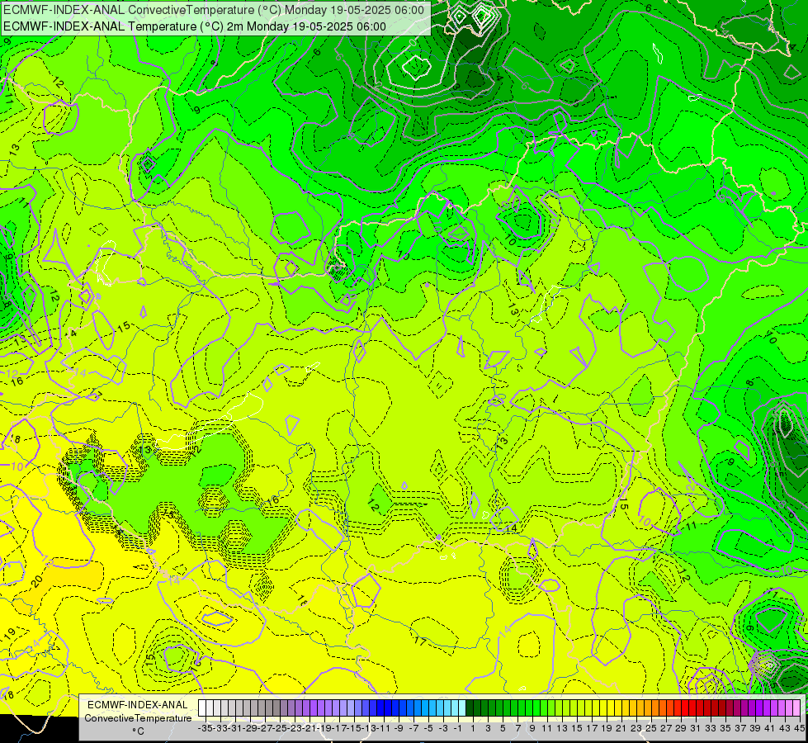Click the 'Temperature (°C) 2m' title line

click(x=195, y=26)
